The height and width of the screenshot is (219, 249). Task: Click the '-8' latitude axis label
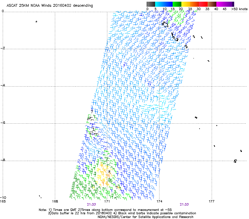3,160
